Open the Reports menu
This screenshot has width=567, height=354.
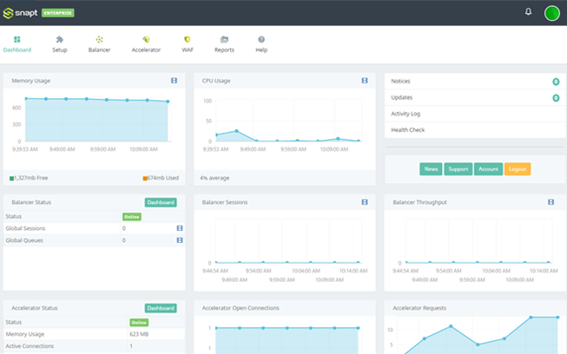[224, 44]
